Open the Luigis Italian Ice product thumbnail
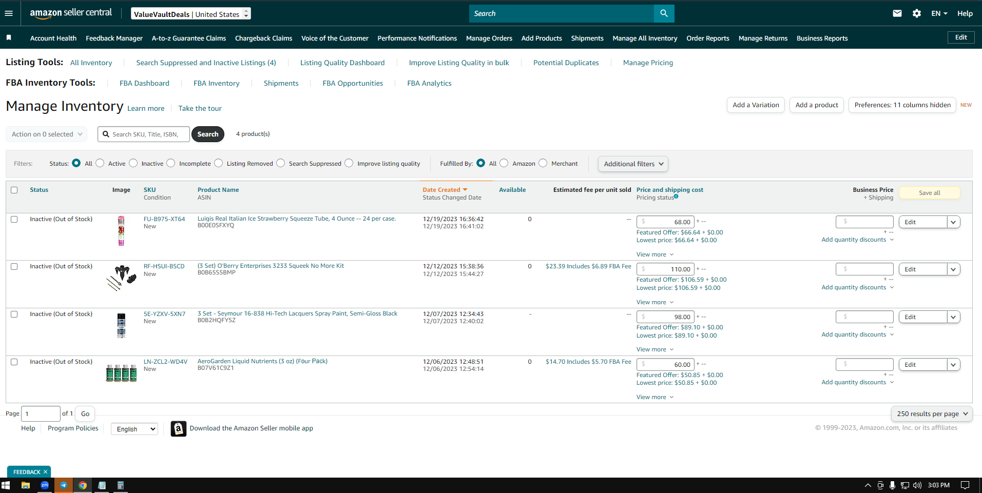The height and width of the screenshot is (493, 982). click(x=121, y=231)
